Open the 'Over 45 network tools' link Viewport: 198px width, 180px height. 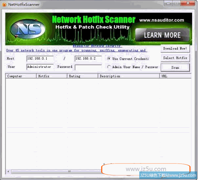tap(77, 50)
